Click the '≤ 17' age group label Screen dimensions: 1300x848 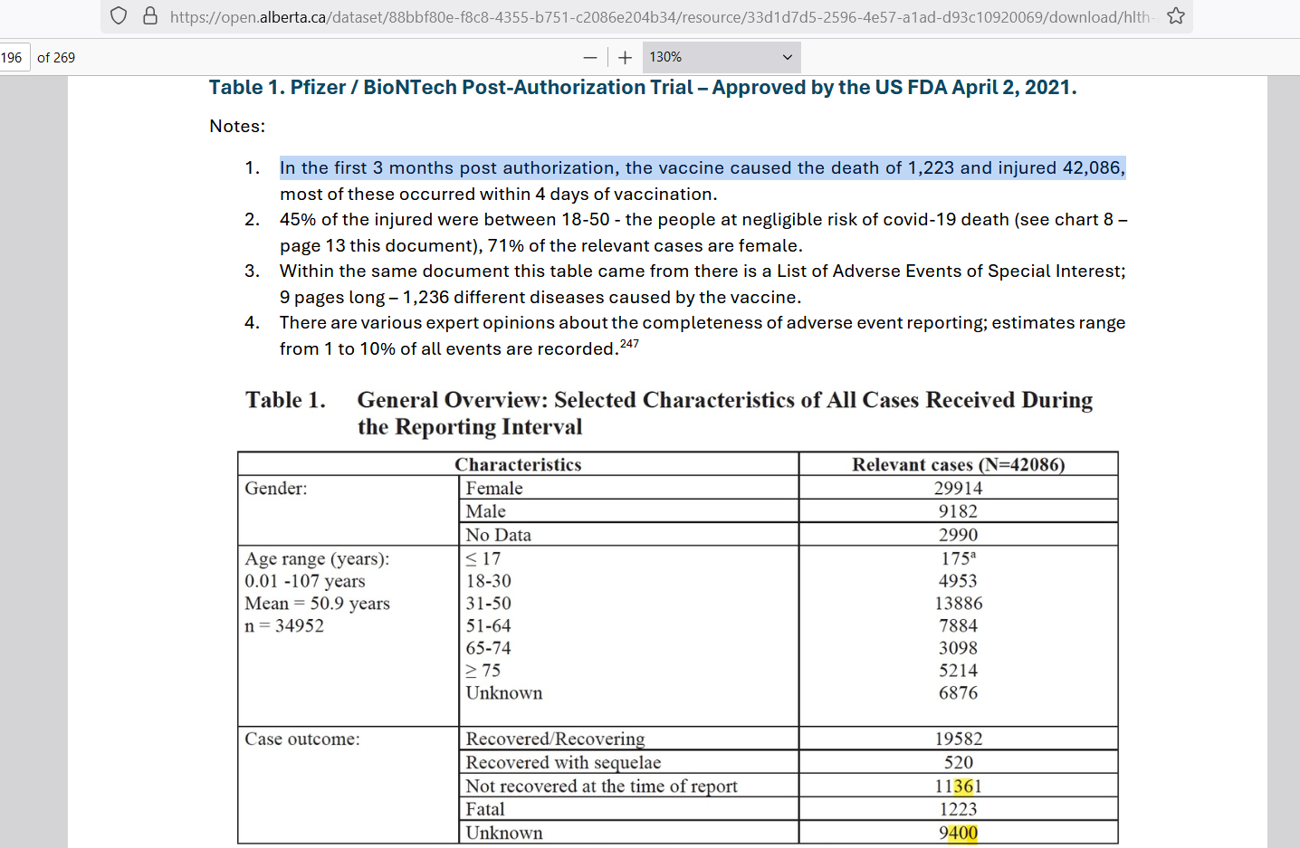[x=483, y=559]
